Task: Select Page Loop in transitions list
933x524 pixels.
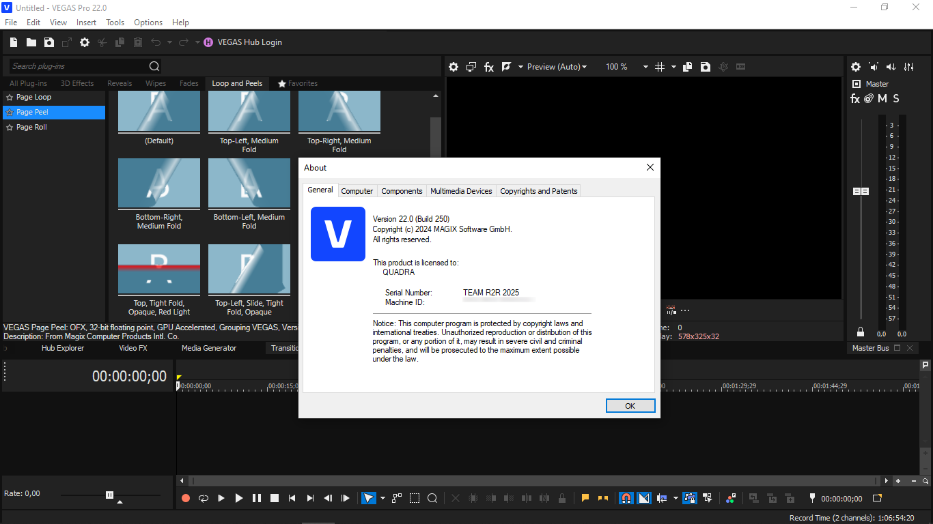Action: point(54,97)
